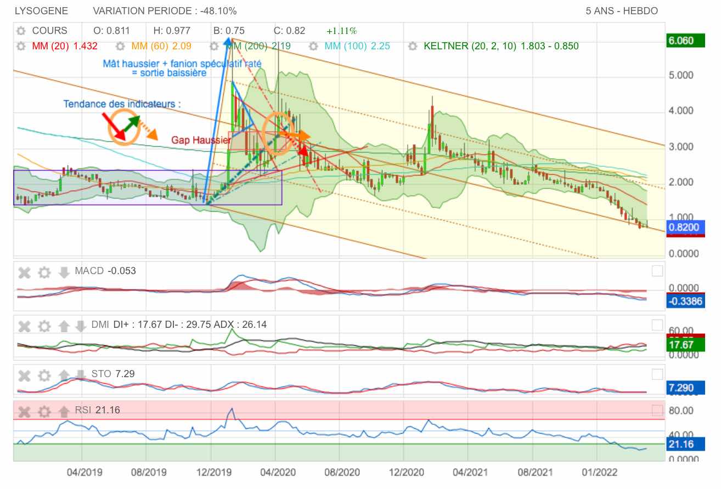Image resolution: width=721 pixels, height=489 pixels.
Task: Click the low price B: 0.75
Action: [229, 31]
